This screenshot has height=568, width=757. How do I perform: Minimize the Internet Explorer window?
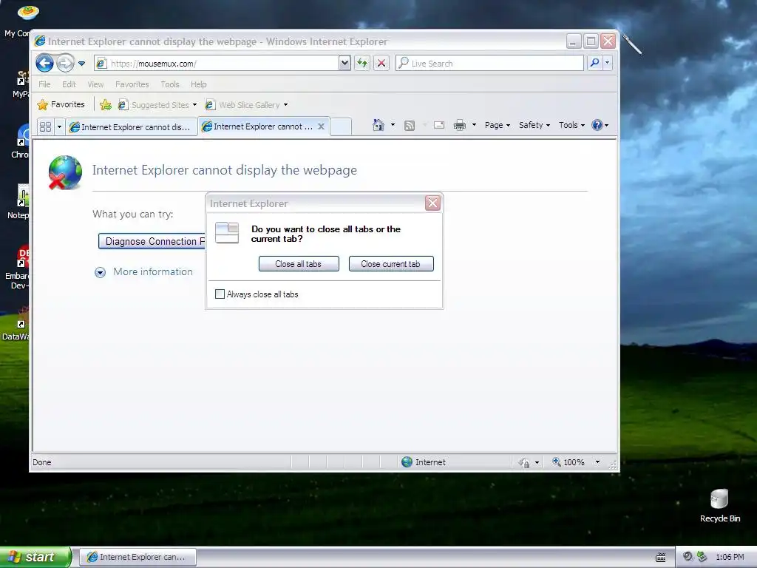pos(573,41)
